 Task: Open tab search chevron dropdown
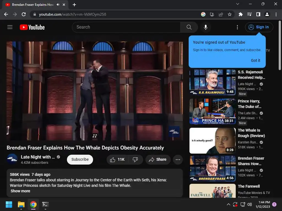tap(238, 4)
